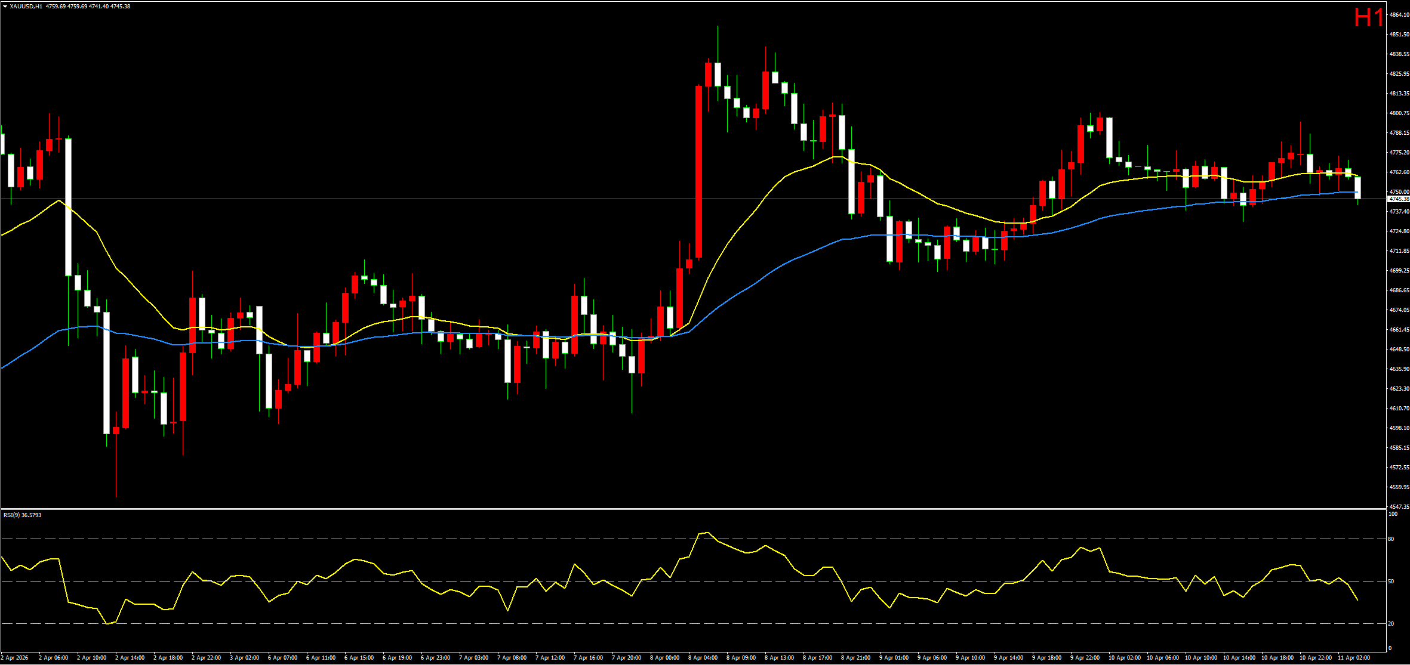This screenshot has width=1410, height=665.
Task: Click the red H1 timeframe label
Action: tap(1368, 17)
